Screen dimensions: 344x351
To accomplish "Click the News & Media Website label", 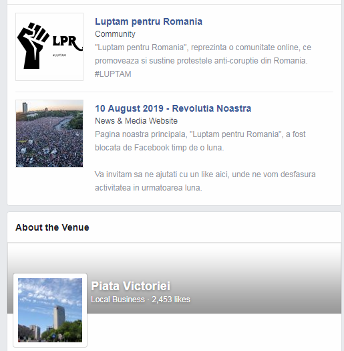I will tap(136, 121).
